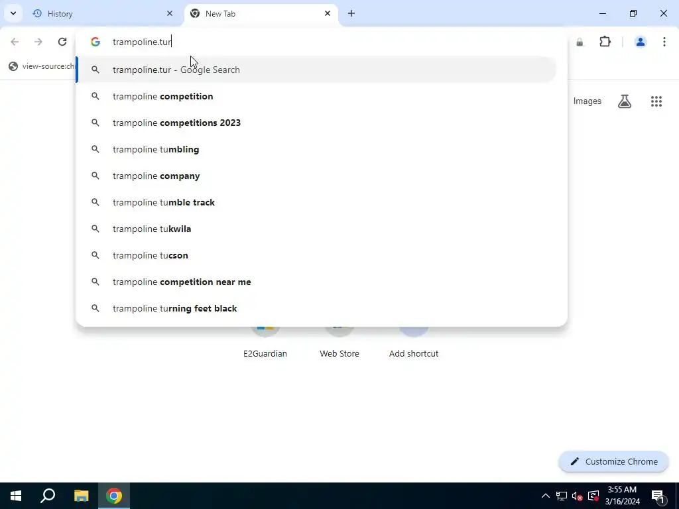The height and width of the screenshot is (509, 679).
Task: Open the network tray icon
Action: [562, 496]
